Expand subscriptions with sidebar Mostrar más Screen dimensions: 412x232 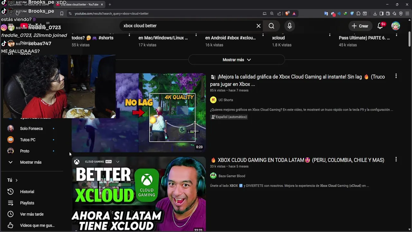click(x=31, y=162)
